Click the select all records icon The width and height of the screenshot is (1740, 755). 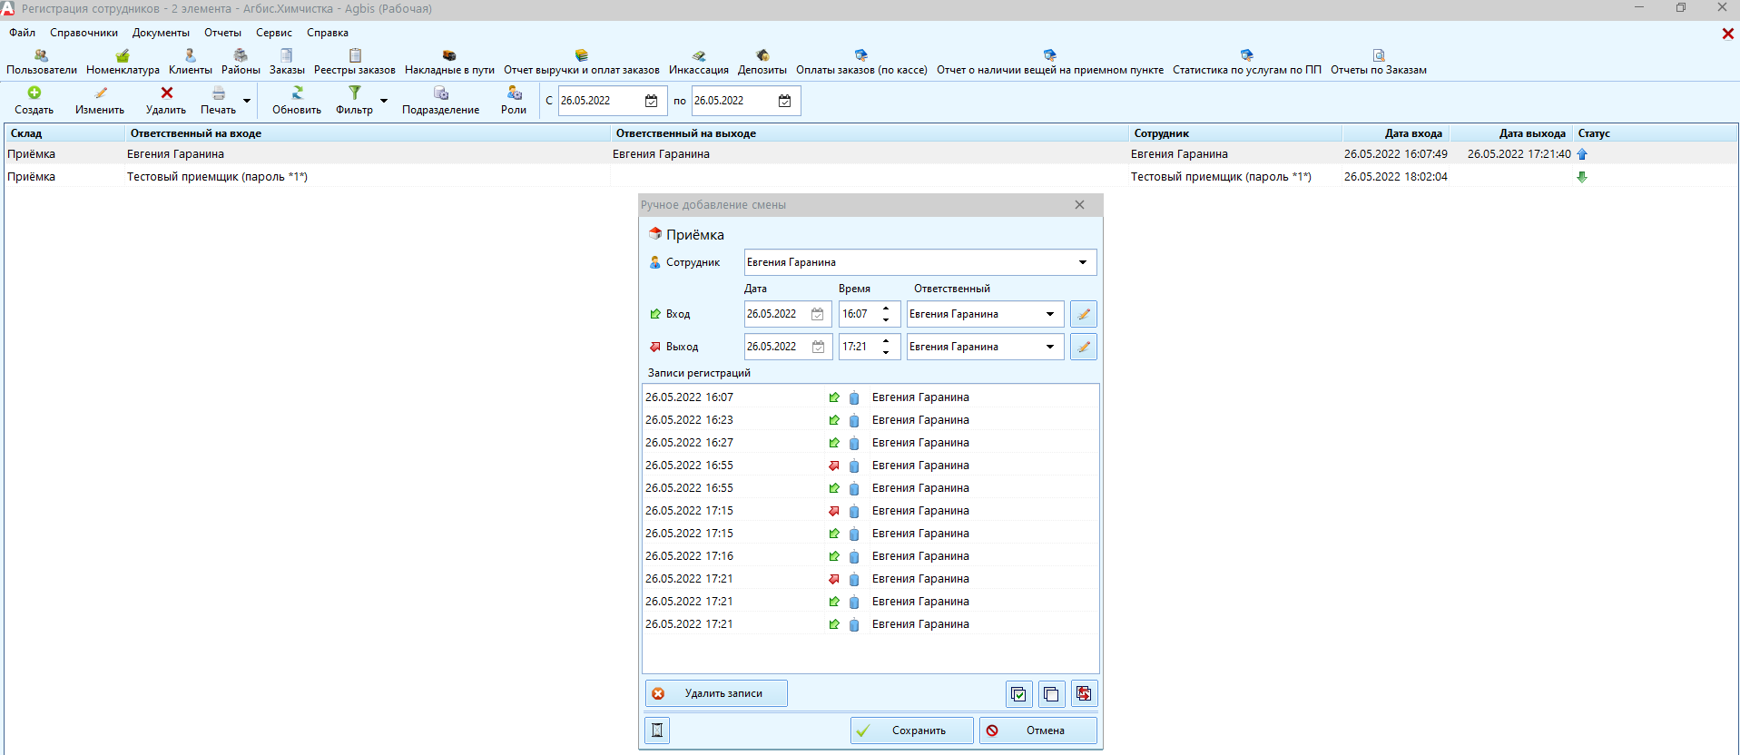tap(1019, 694)
